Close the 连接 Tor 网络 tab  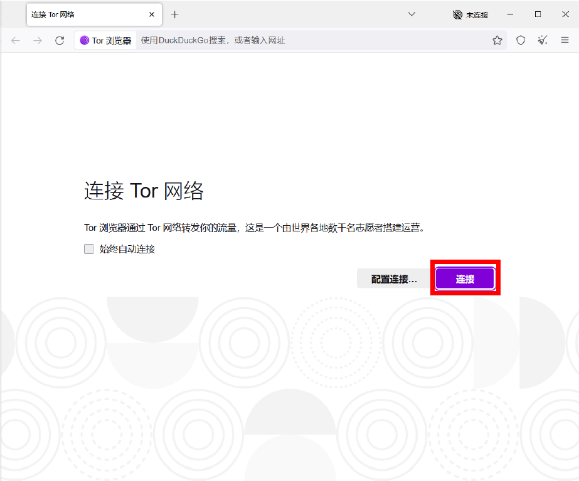click(152, 14)
